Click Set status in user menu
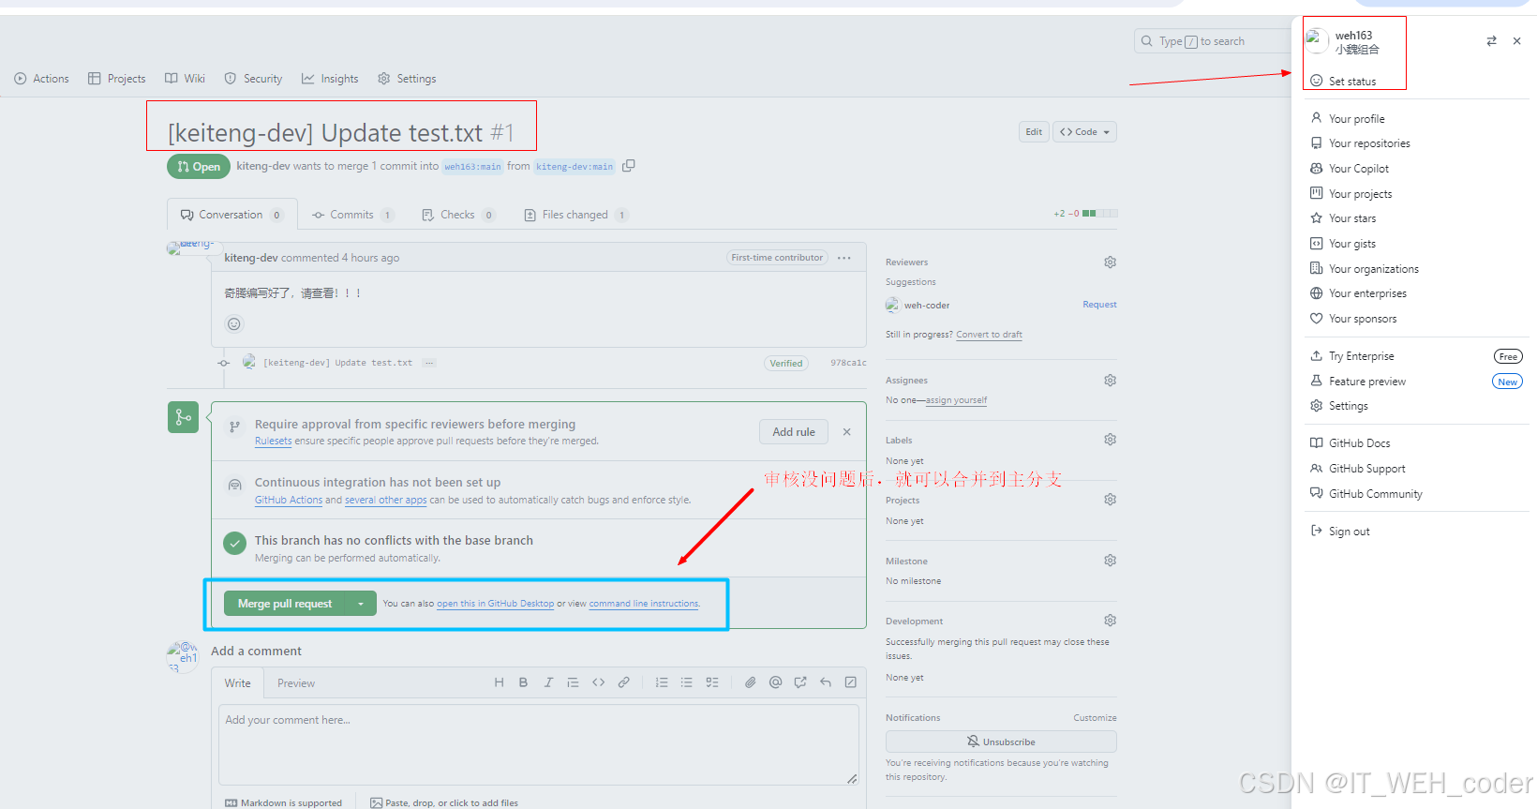 [1352, 82]
